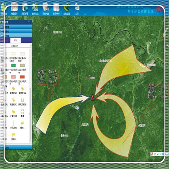The height and width of the screenshot is (169, 169).
Task: Select the crossed-tools globe query toolbar icon
Action: [35, 8]
